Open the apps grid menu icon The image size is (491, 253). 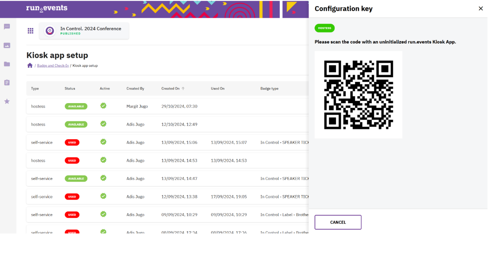[x=30, y=31]
